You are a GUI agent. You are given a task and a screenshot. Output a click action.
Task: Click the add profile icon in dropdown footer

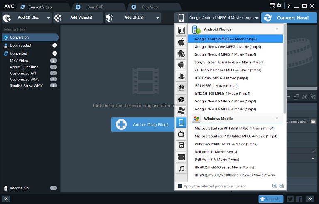[275, 186]
